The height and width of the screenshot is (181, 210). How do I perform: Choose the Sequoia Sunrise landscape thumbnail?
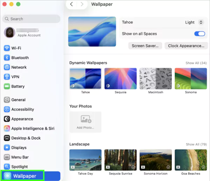120,160
